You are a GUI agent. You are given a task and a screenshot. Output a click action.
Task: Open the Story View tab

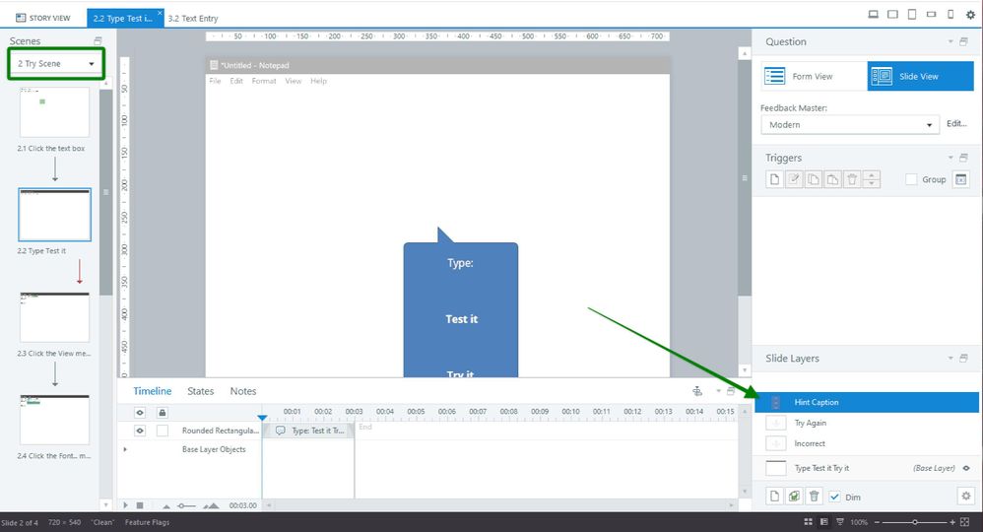(x=43, y=18)
